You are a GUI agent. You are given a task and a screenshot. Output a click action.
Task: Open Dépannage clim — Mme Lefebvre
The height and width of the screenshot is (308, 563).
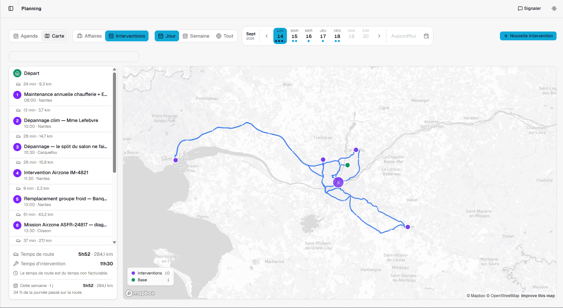(x=61, y=123)
